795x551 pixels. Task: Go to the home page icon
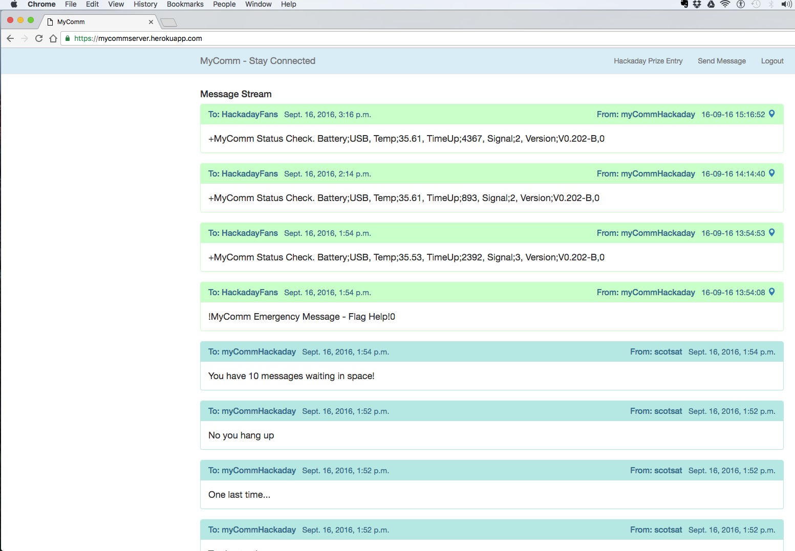pyautogui.click(x=53, y=38)
